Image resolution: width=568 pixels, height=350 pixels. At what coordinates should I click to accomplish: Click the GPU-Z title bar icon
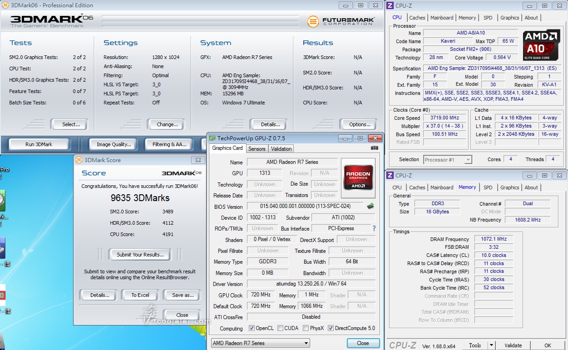click(x=212, y=138)
